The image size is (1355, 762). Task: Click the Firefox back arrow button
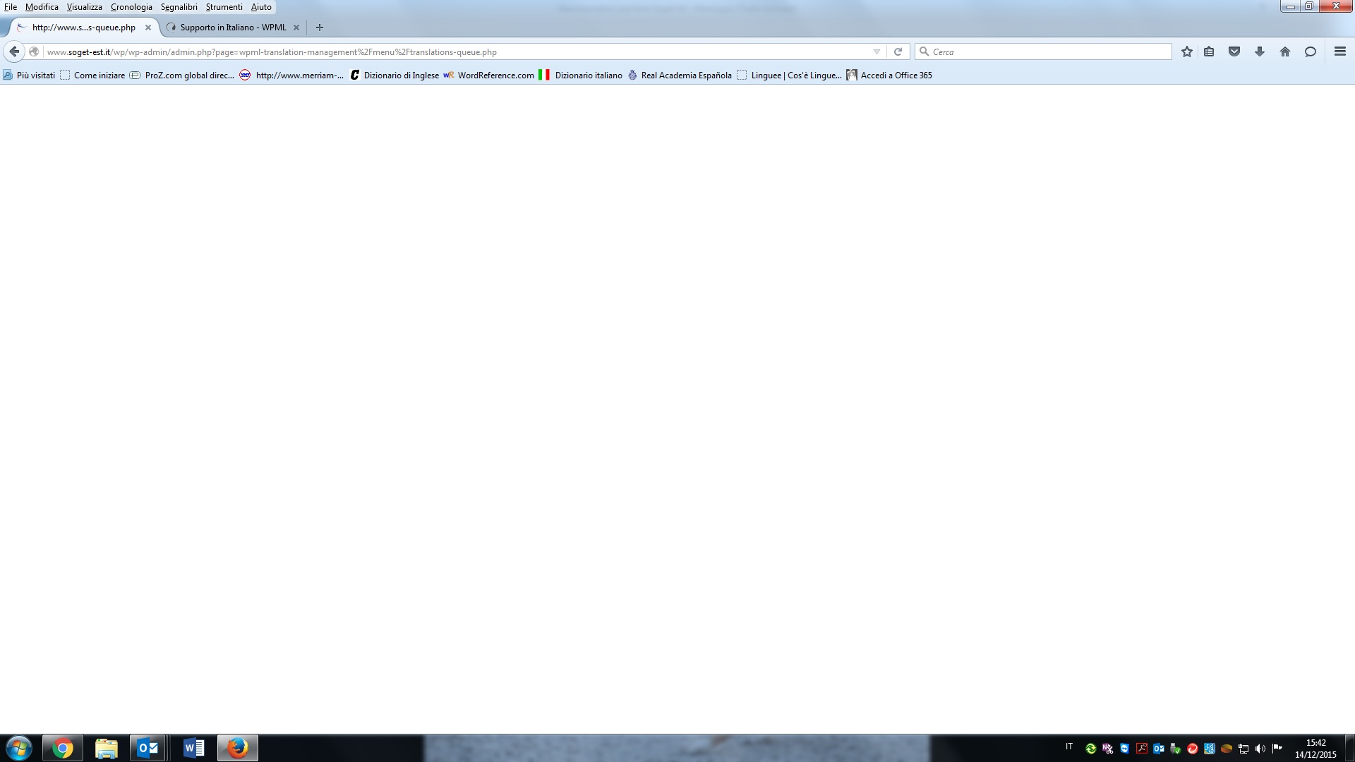coord(14,52)
